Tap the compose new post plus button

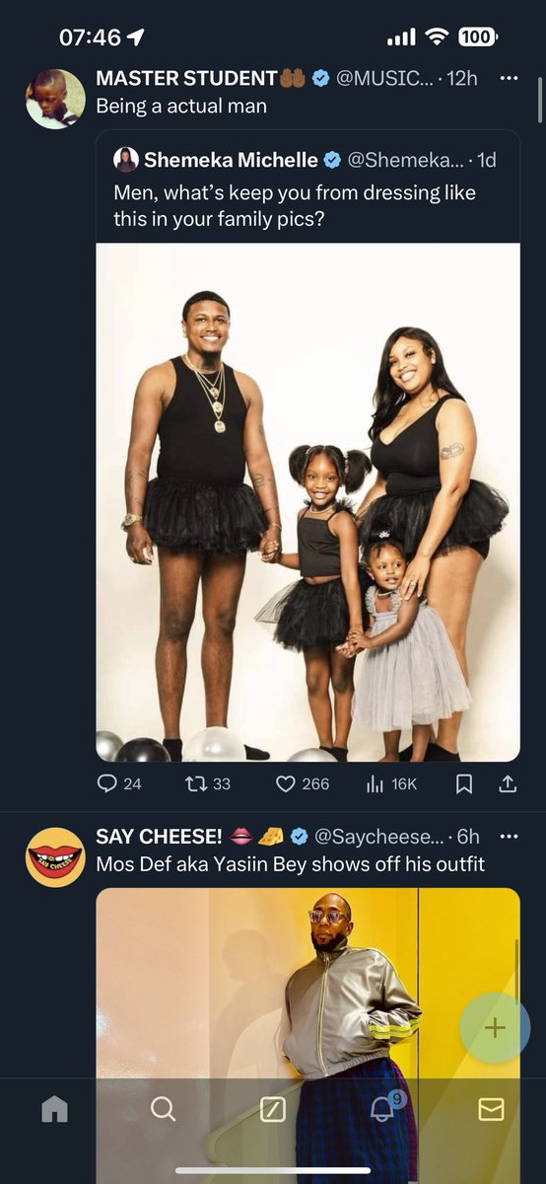(x=495, y=1027)
